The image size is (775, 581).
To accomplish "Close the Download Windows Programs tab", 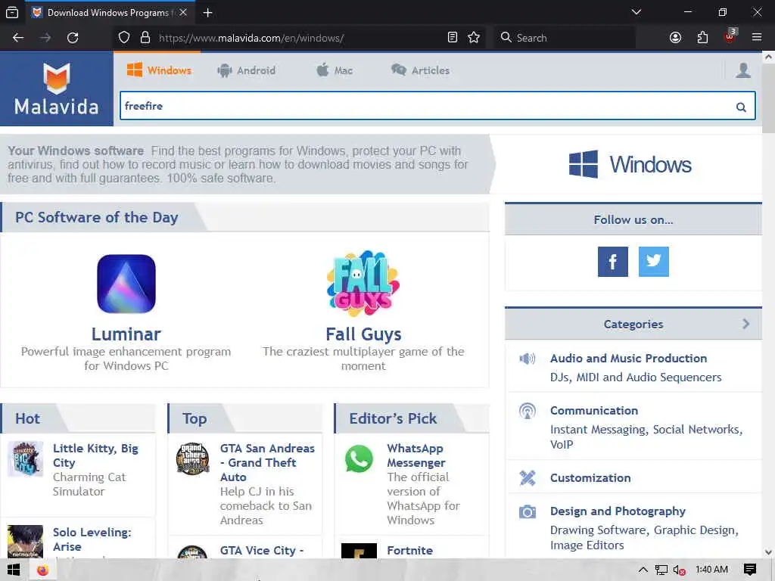I will click(183, 12).
